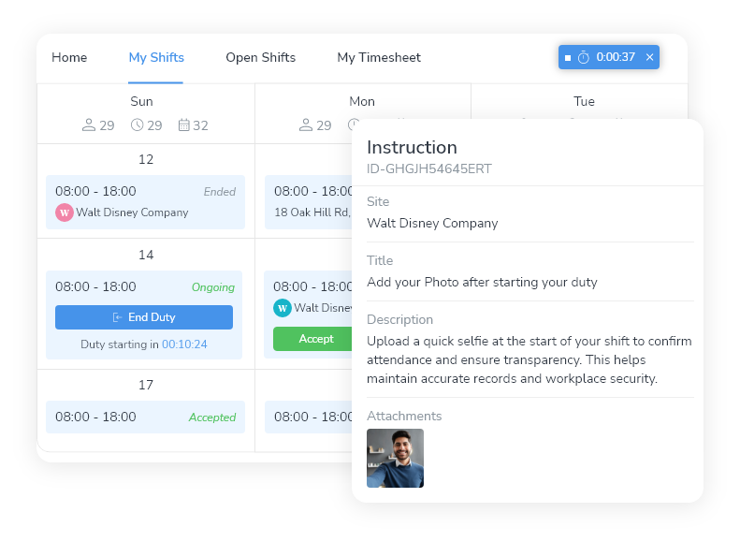Viewport: 740px width, 542px height.
Task: Click the Sunday calendar count icon
Action: coord(183,125)
